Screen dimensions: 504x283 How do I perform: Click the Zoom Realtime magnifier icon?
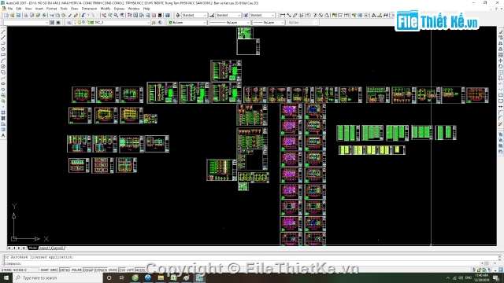point(109,15)
